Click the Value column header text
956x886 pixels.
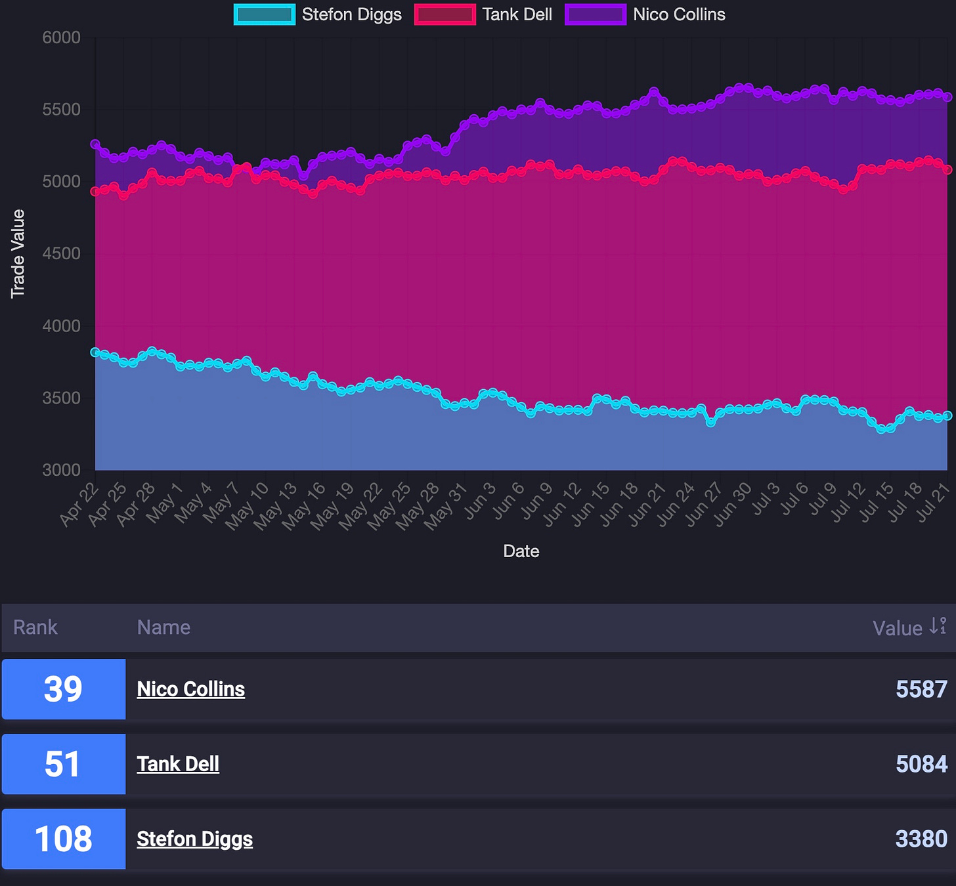tap(897, 628)
